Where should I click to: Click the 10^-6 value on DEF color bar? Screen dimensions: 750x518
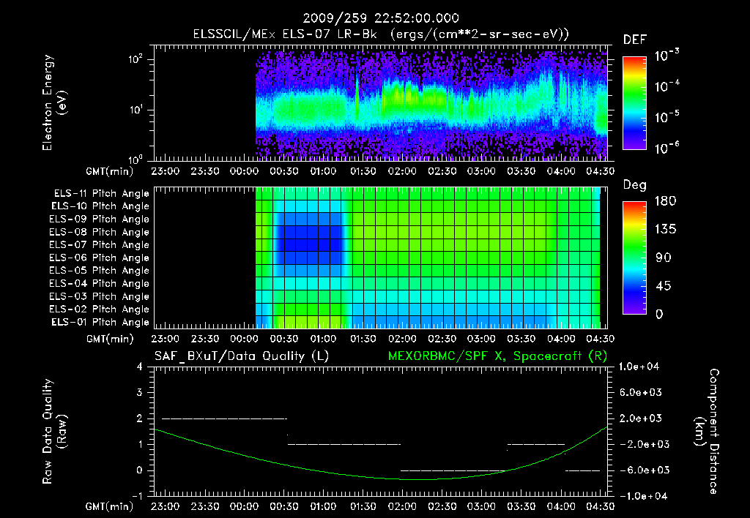coord(667,148)
